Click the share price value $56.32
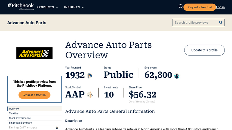Screen dimensions: 232x130 click(142, 95)
